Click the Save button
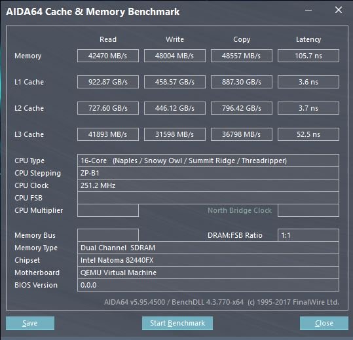 tap(30, 323)
